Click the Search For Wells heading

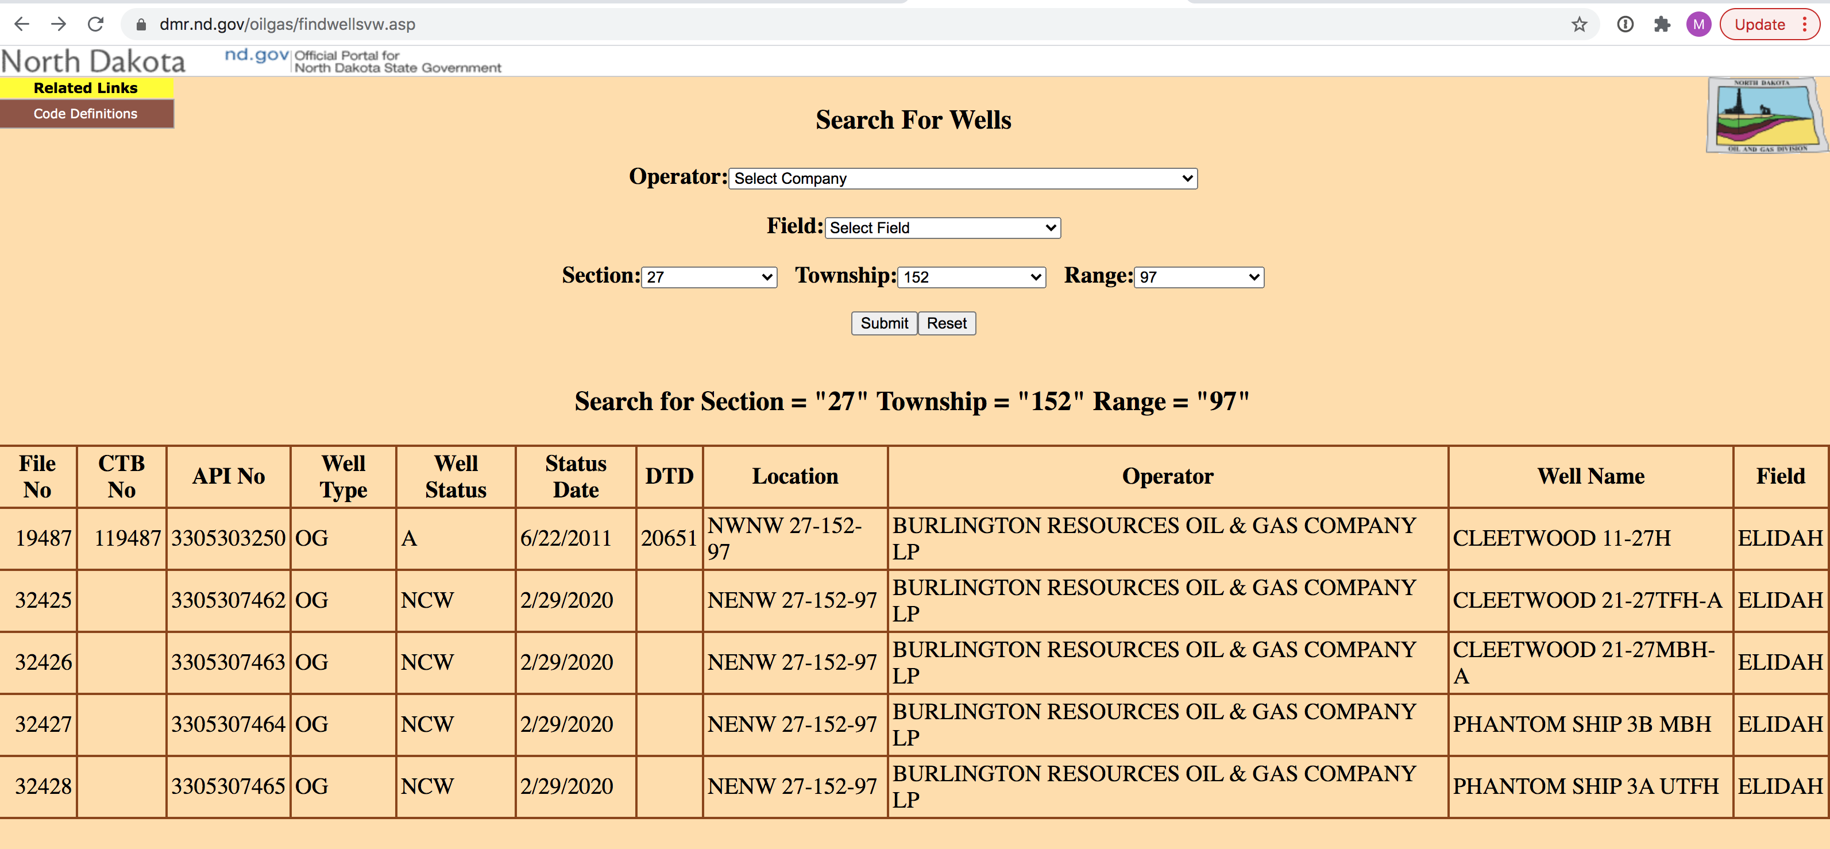tap(913, 120)
